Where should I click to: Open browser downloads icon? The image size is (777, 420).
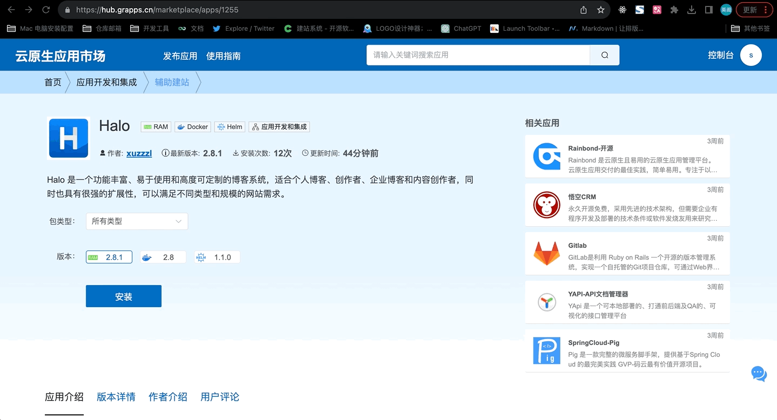click(692, 10)
